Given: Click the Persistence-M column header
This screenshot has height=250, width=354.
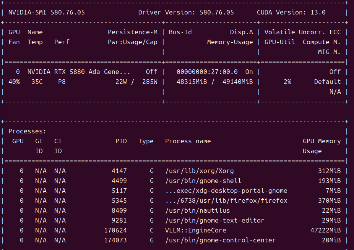Looking at the screenshot, I should 133,32.
